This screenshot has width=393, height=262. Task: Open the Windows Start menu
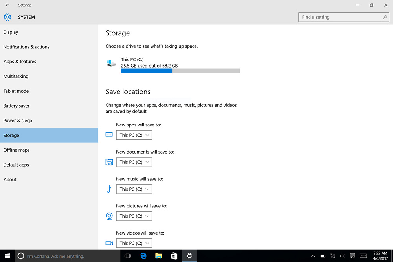(x=7, y=256)
